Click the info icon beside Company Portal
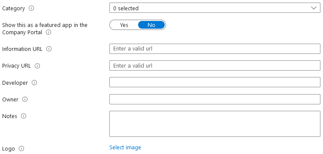 [48, 32]
